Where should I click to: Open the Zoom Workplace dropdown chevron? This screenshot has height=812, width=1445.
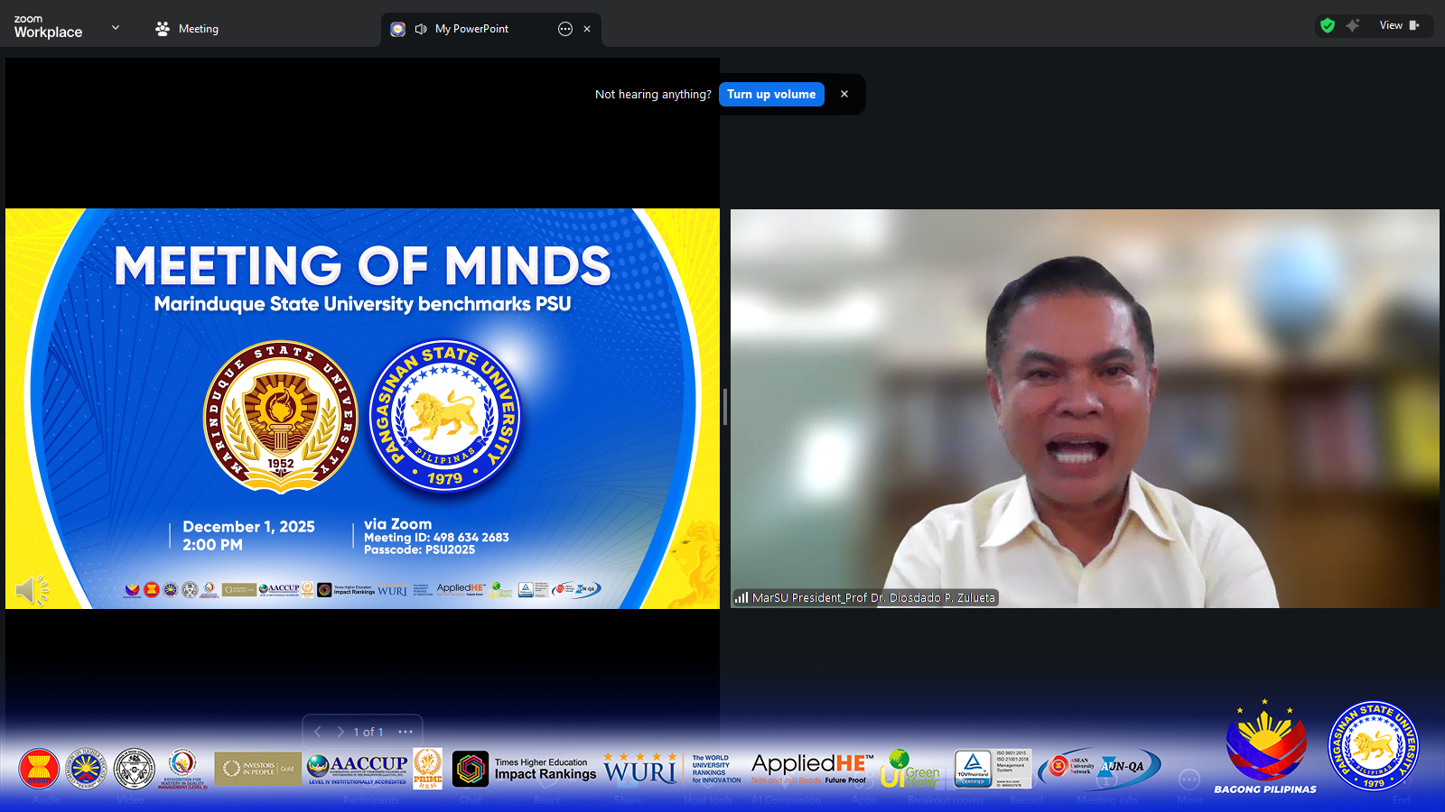[115, 28]
